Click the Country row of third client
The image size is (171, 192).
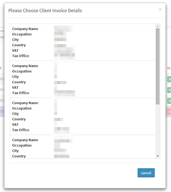tap(82, 119)
